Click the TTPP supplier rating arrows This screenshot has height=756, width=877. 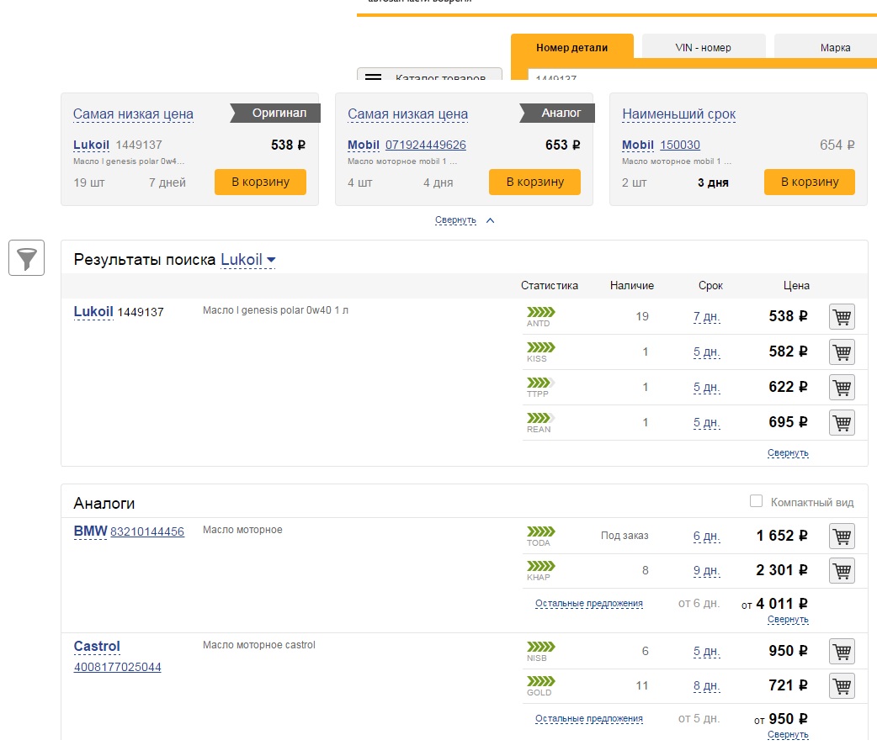[541, 383]
